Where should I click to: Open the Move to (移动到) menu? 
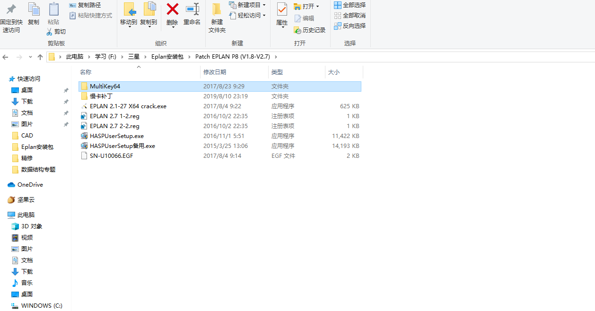pyautogui.click(x=128, y=15)
